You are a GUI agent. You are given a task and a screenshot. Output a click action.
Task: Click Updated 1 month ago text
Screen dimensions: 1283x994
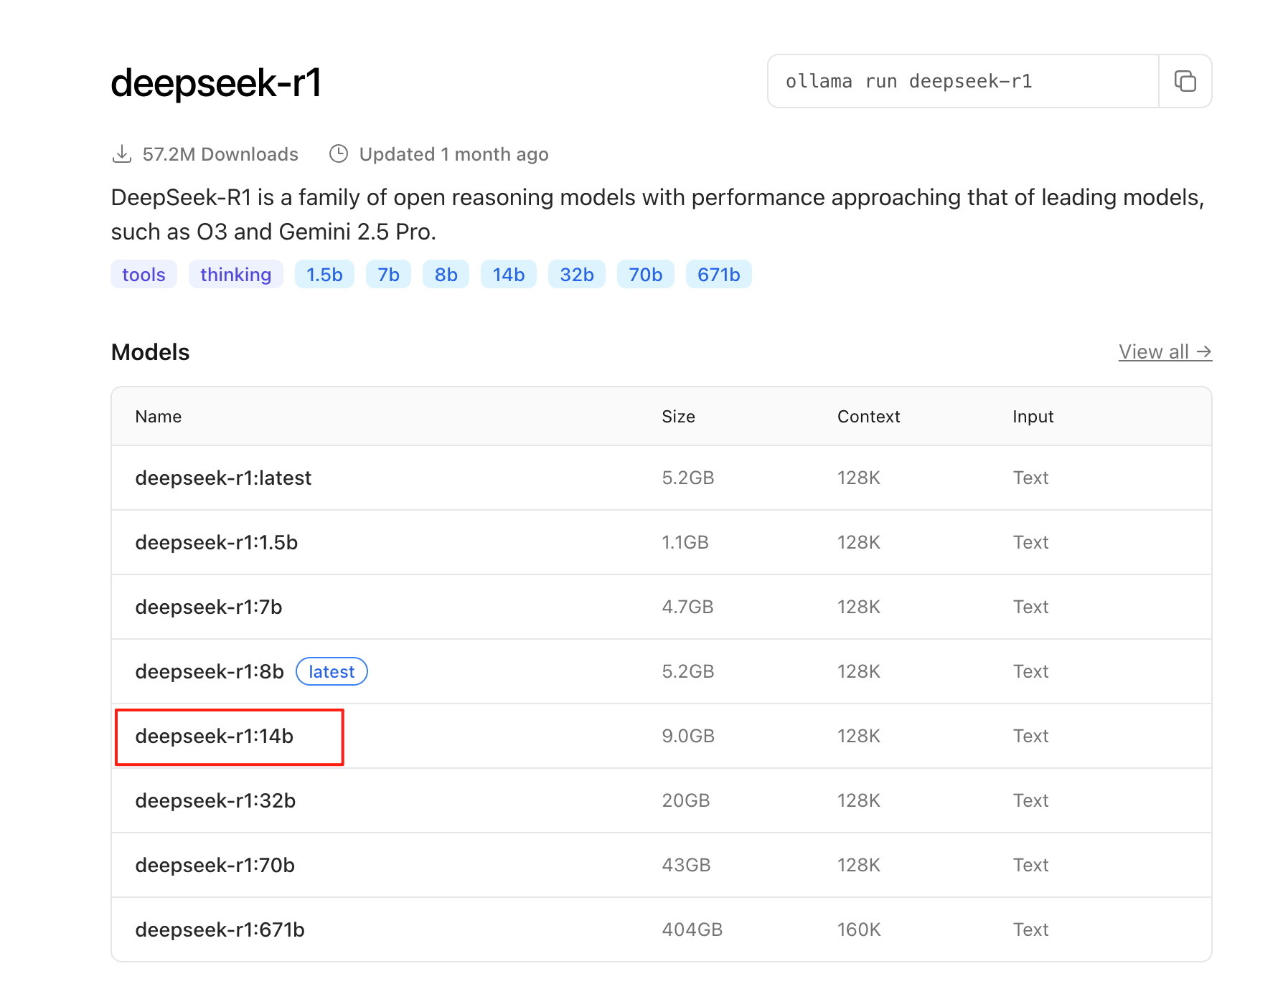(x=453, y=154)
